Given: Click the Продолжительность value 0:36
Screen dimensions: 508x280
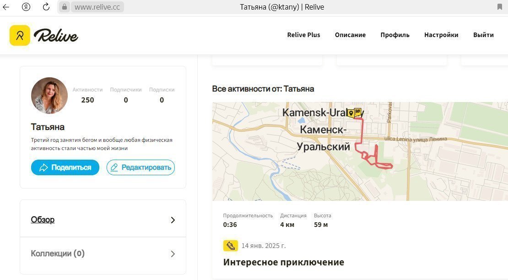Looking at the screenshot, I should point(230,225).
